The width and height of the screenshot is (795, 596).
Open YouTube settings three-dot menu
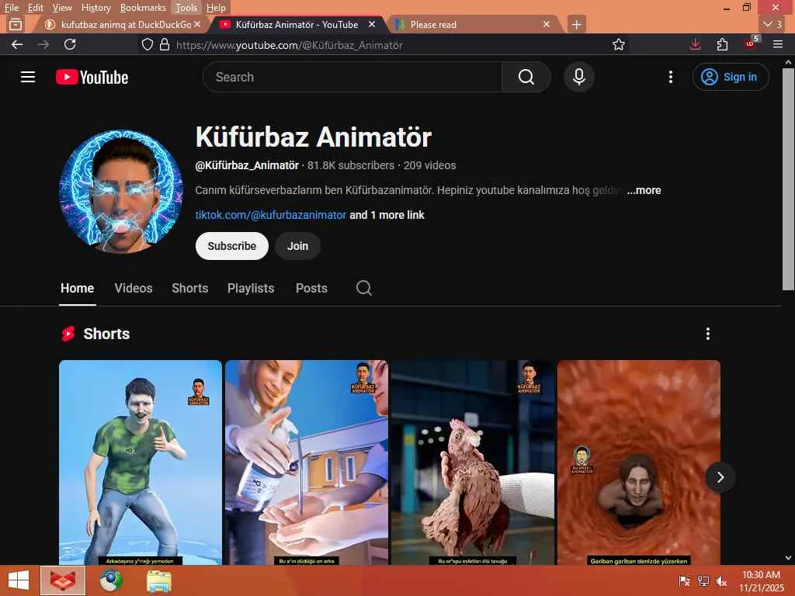(670, 77)
